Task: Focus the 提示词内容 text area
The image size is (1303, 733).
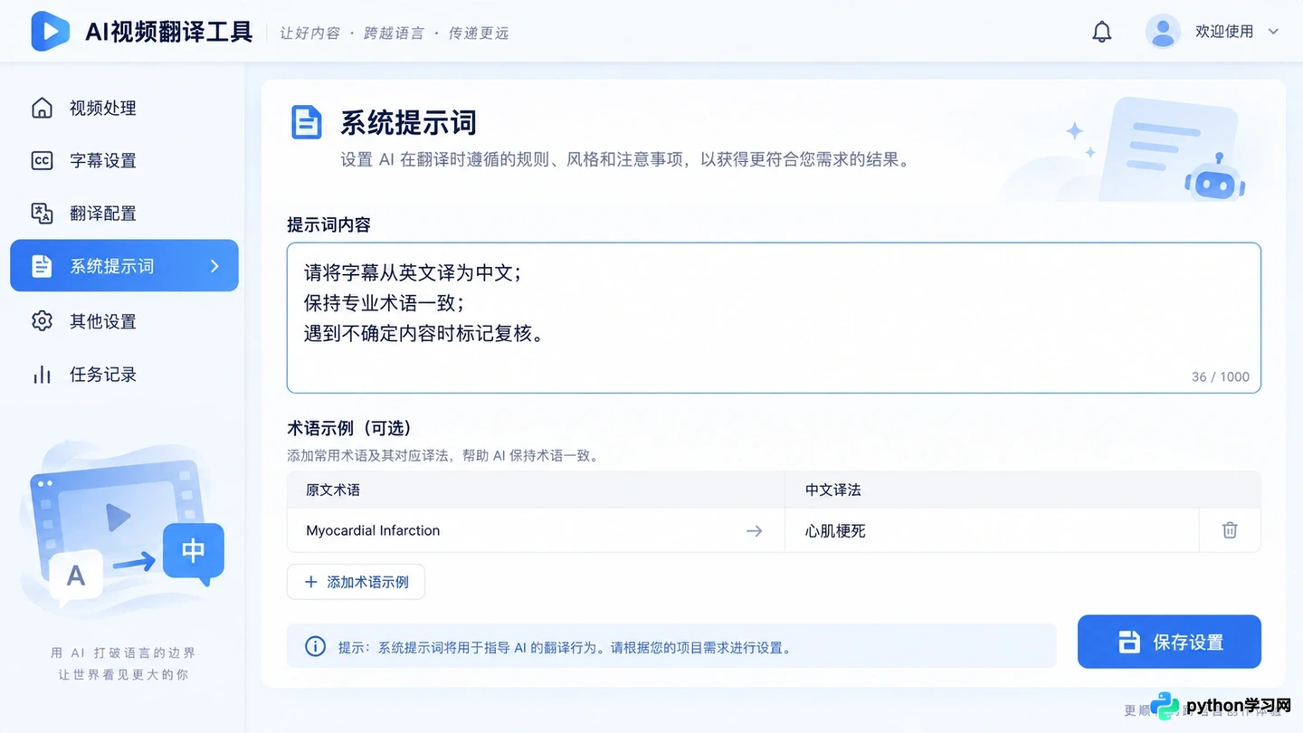Action: pyautogui.click(x=774, y=318)
